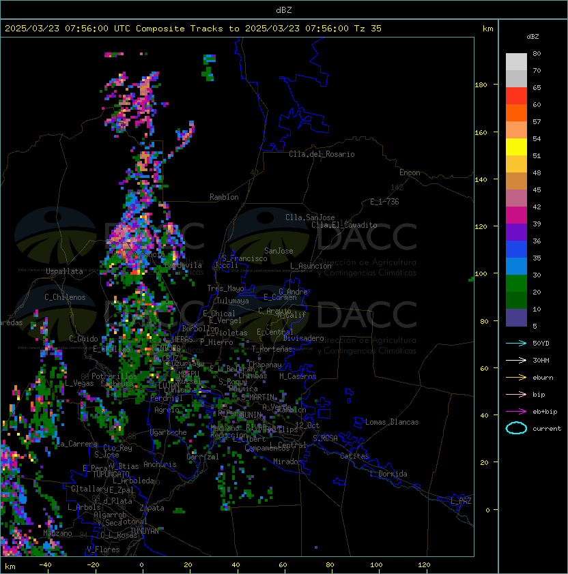
Task: Click the 'dBZ' legend heading
Action: (x=532, y=37)
